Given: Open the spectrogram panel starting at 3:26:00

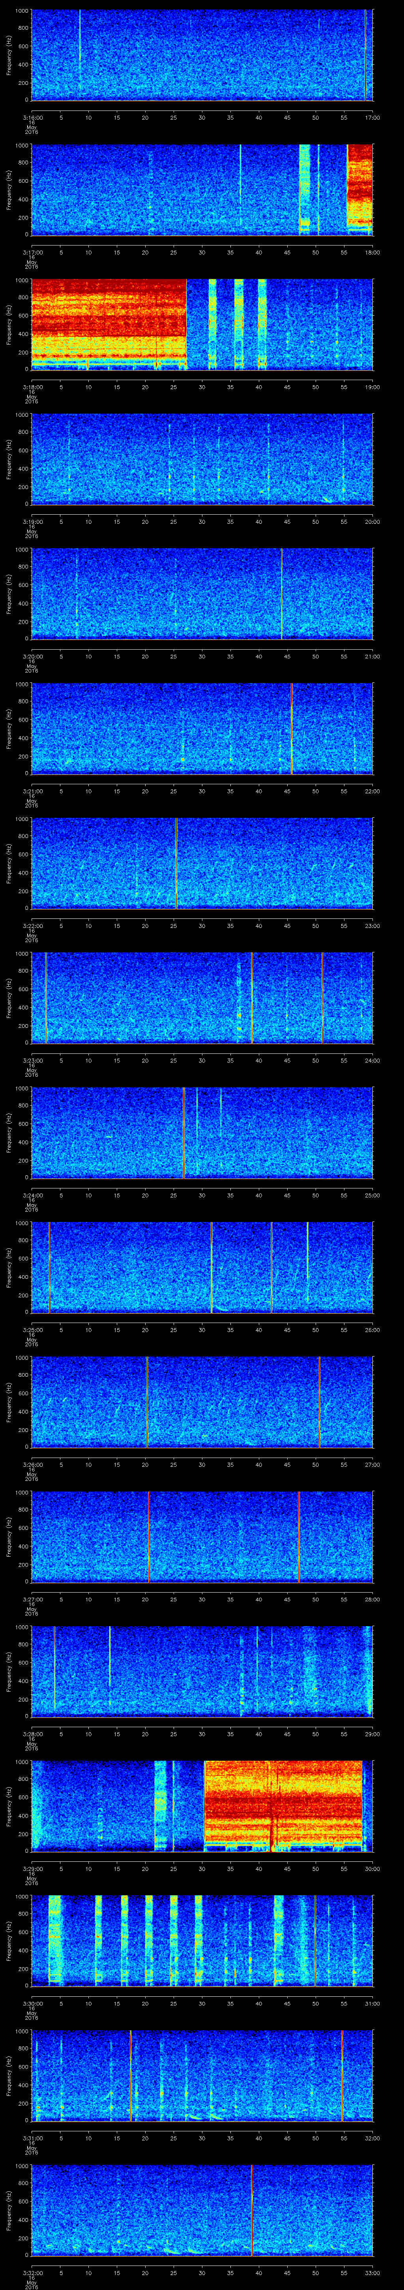Looking at the screenshot, I should point(202,1402).
